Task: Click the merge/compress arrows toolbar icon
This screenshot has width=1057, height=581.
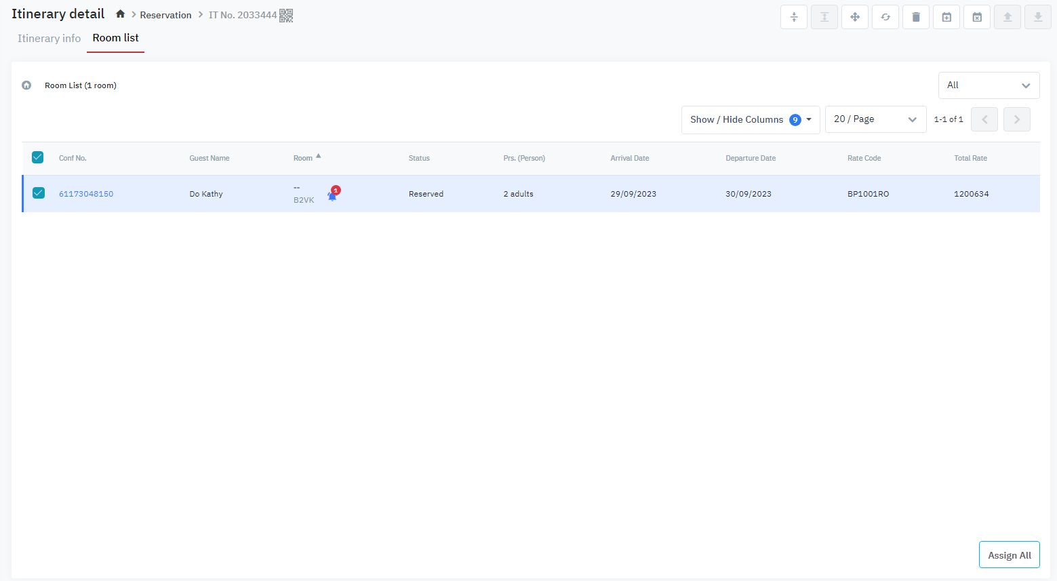Action: 794,17
